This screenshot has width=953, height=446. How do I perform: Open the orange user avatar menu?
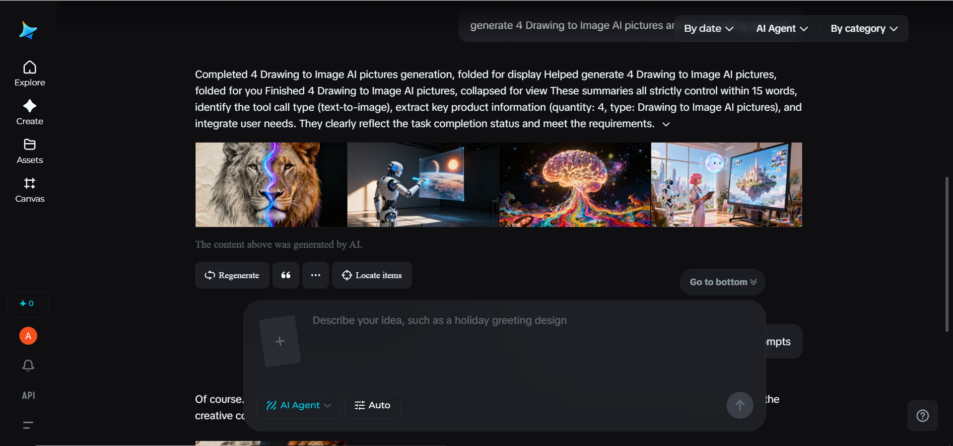(x=28, y=336)
